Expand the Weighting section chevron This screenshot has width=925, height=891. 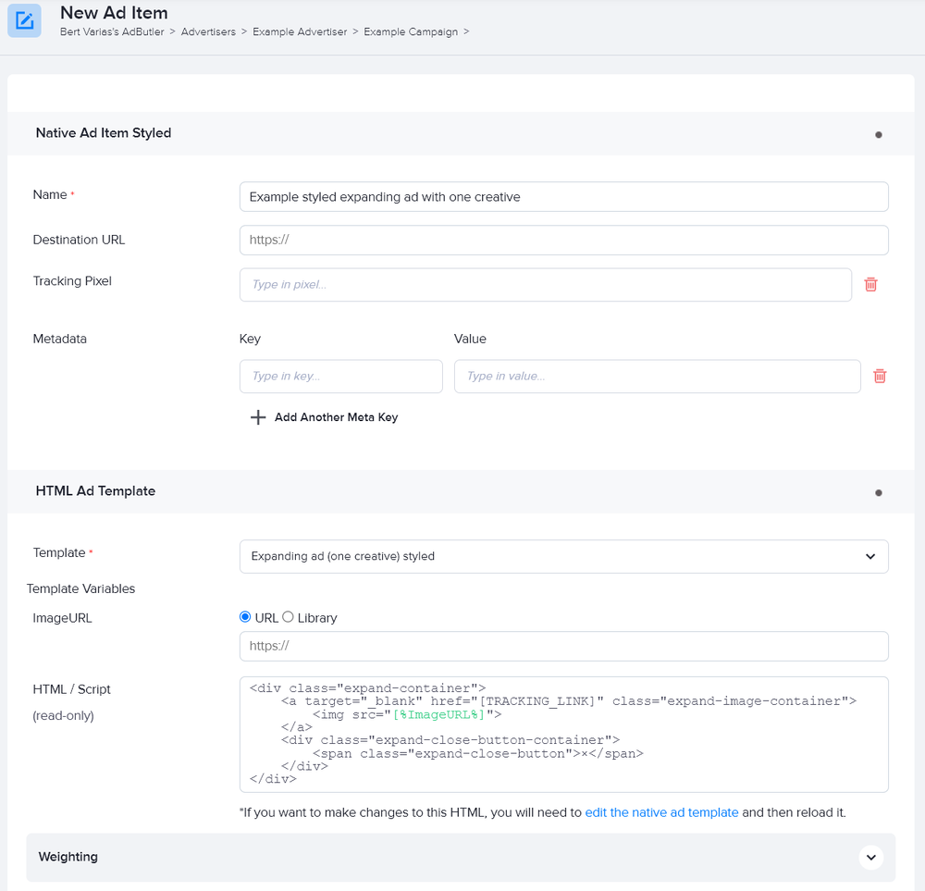[870, 858]
